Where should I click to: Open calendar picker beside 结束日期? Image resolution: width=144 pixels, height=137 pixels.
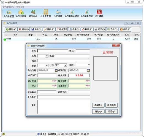click(88, 70)
